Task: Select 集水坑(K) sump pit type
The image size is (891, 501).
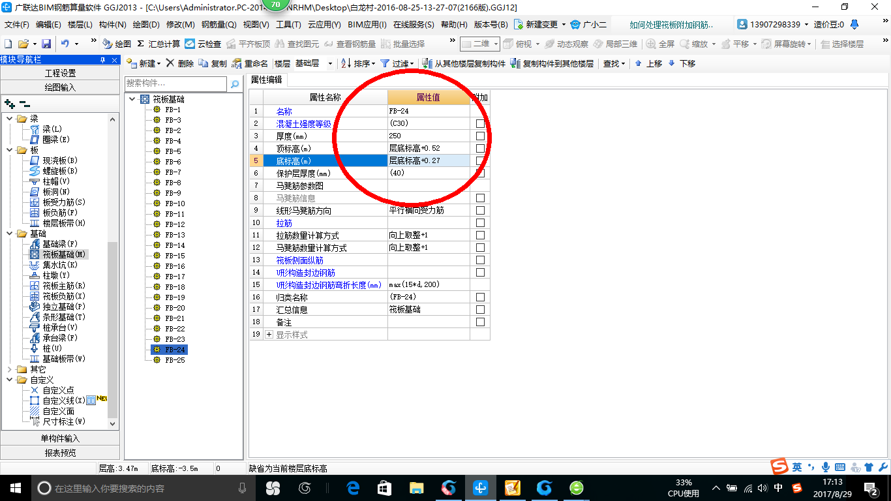Action: [x=53, y=265]
